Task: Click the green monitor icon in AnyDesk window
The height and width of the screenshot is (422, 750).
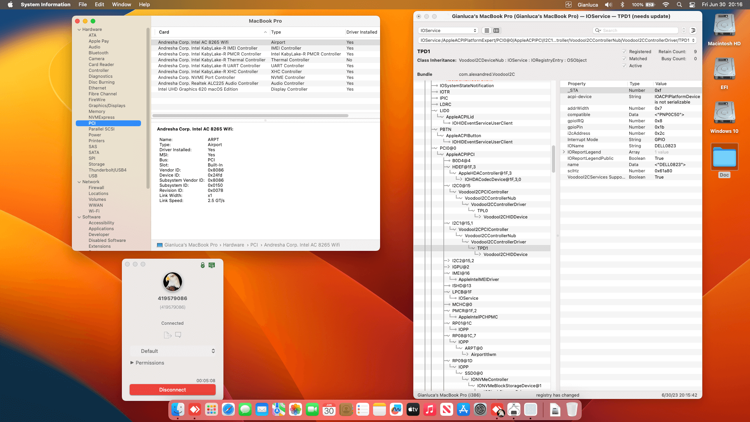Action: pyautogui.click(x=212, y=265)
